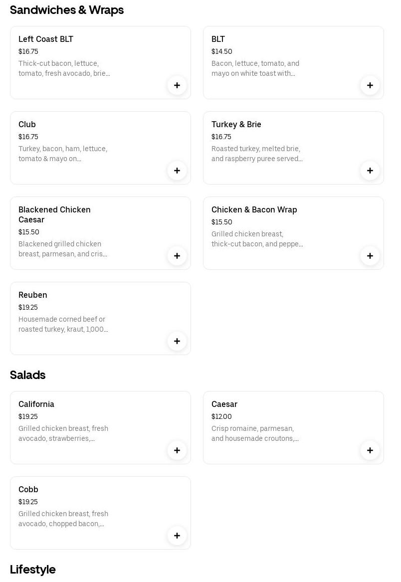Click the Sandwiches & Wraps section heading

(67, 10)
